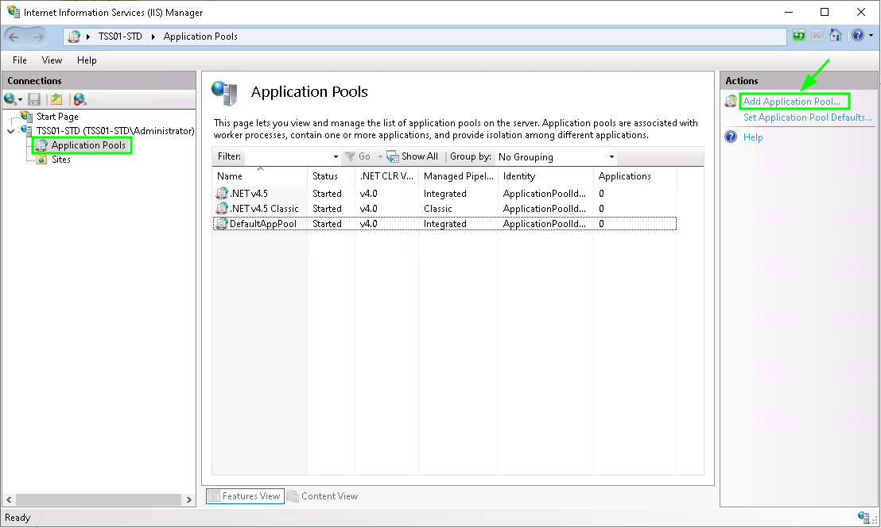Open the Go button dropdown arrow

[x=380, y=156]
